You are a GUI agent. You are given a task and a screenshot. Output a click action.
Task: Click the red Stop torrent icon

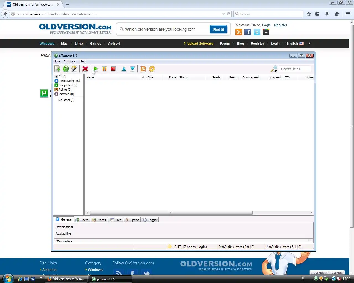113,69
